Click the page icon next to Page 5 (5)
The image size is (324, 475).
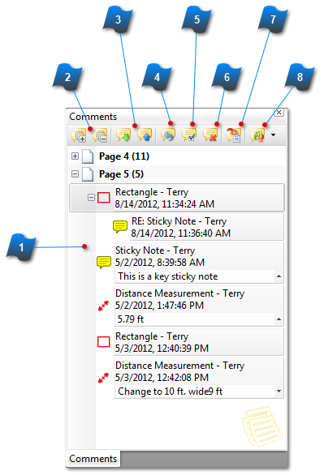(x=88, y=174)
